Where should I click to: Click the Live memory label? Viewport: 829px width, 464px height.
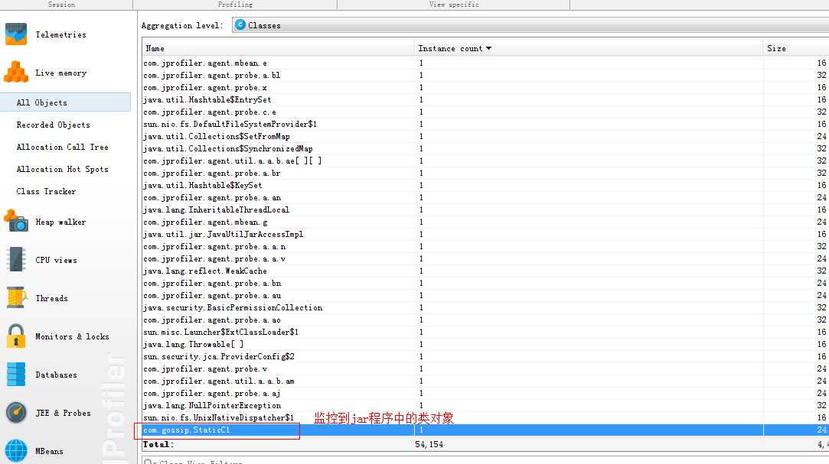[60, 73]
